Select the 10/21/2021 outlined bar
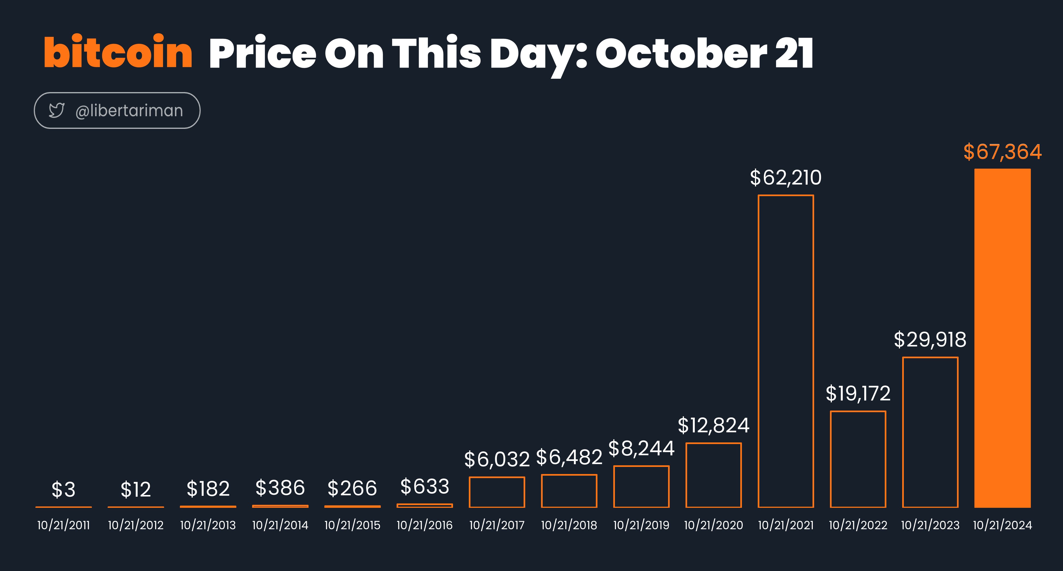This screenshot has height=571, width=1063. (786, 351)
